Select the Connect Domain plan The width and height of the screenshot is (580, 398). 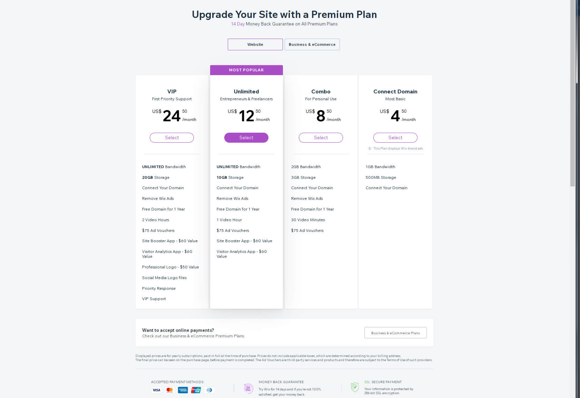click(x=395, y=137)
